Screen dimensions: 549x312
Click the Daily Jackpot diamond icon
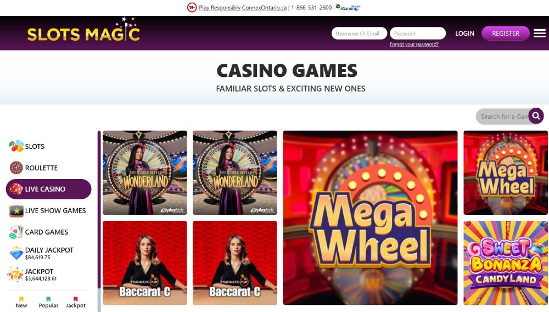coord(16,253)
